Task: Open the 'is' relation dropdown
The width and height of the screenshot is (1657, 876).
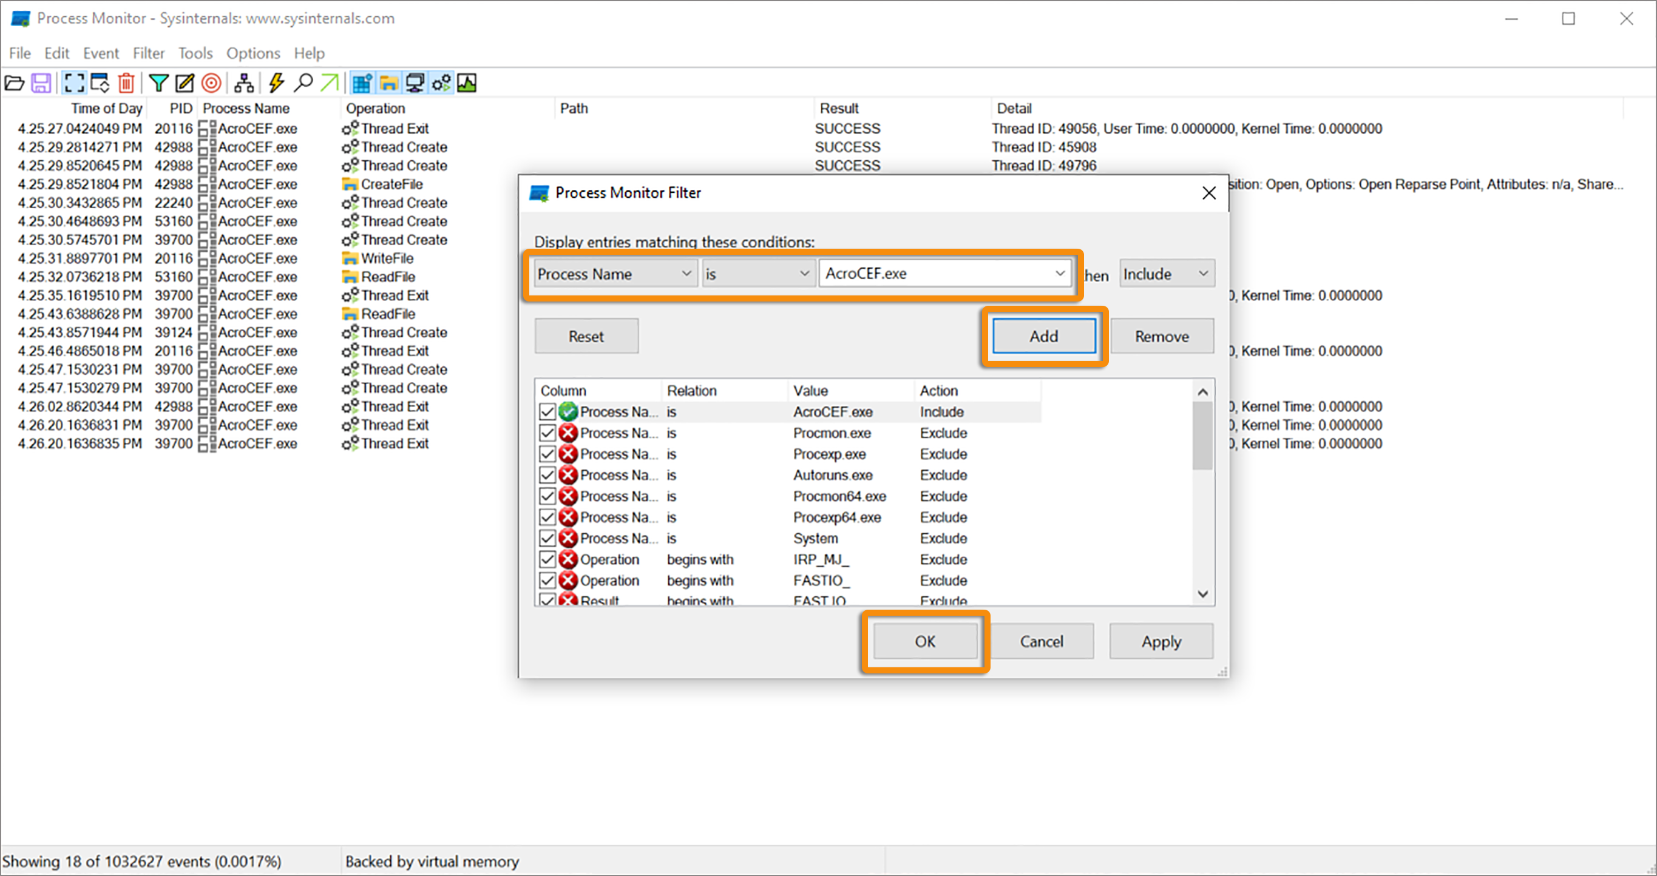Action: coord(804,273)
